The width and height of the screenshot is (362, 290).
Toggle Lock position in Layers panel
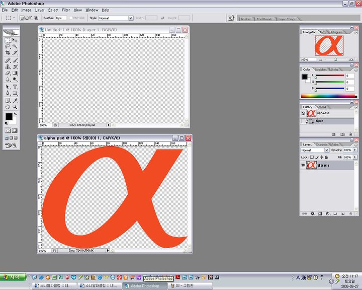point(321,157)
